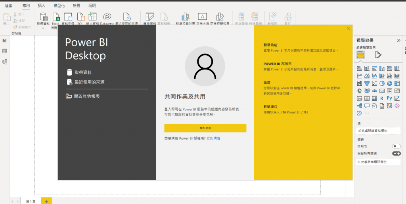Select the slicer visual
This screenshot has width=406, height=204.
359,98
